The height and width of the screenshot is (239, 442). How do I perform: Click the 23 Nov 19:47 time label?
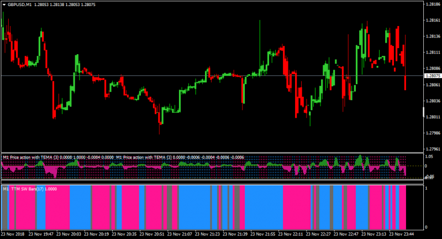[41, 234]
